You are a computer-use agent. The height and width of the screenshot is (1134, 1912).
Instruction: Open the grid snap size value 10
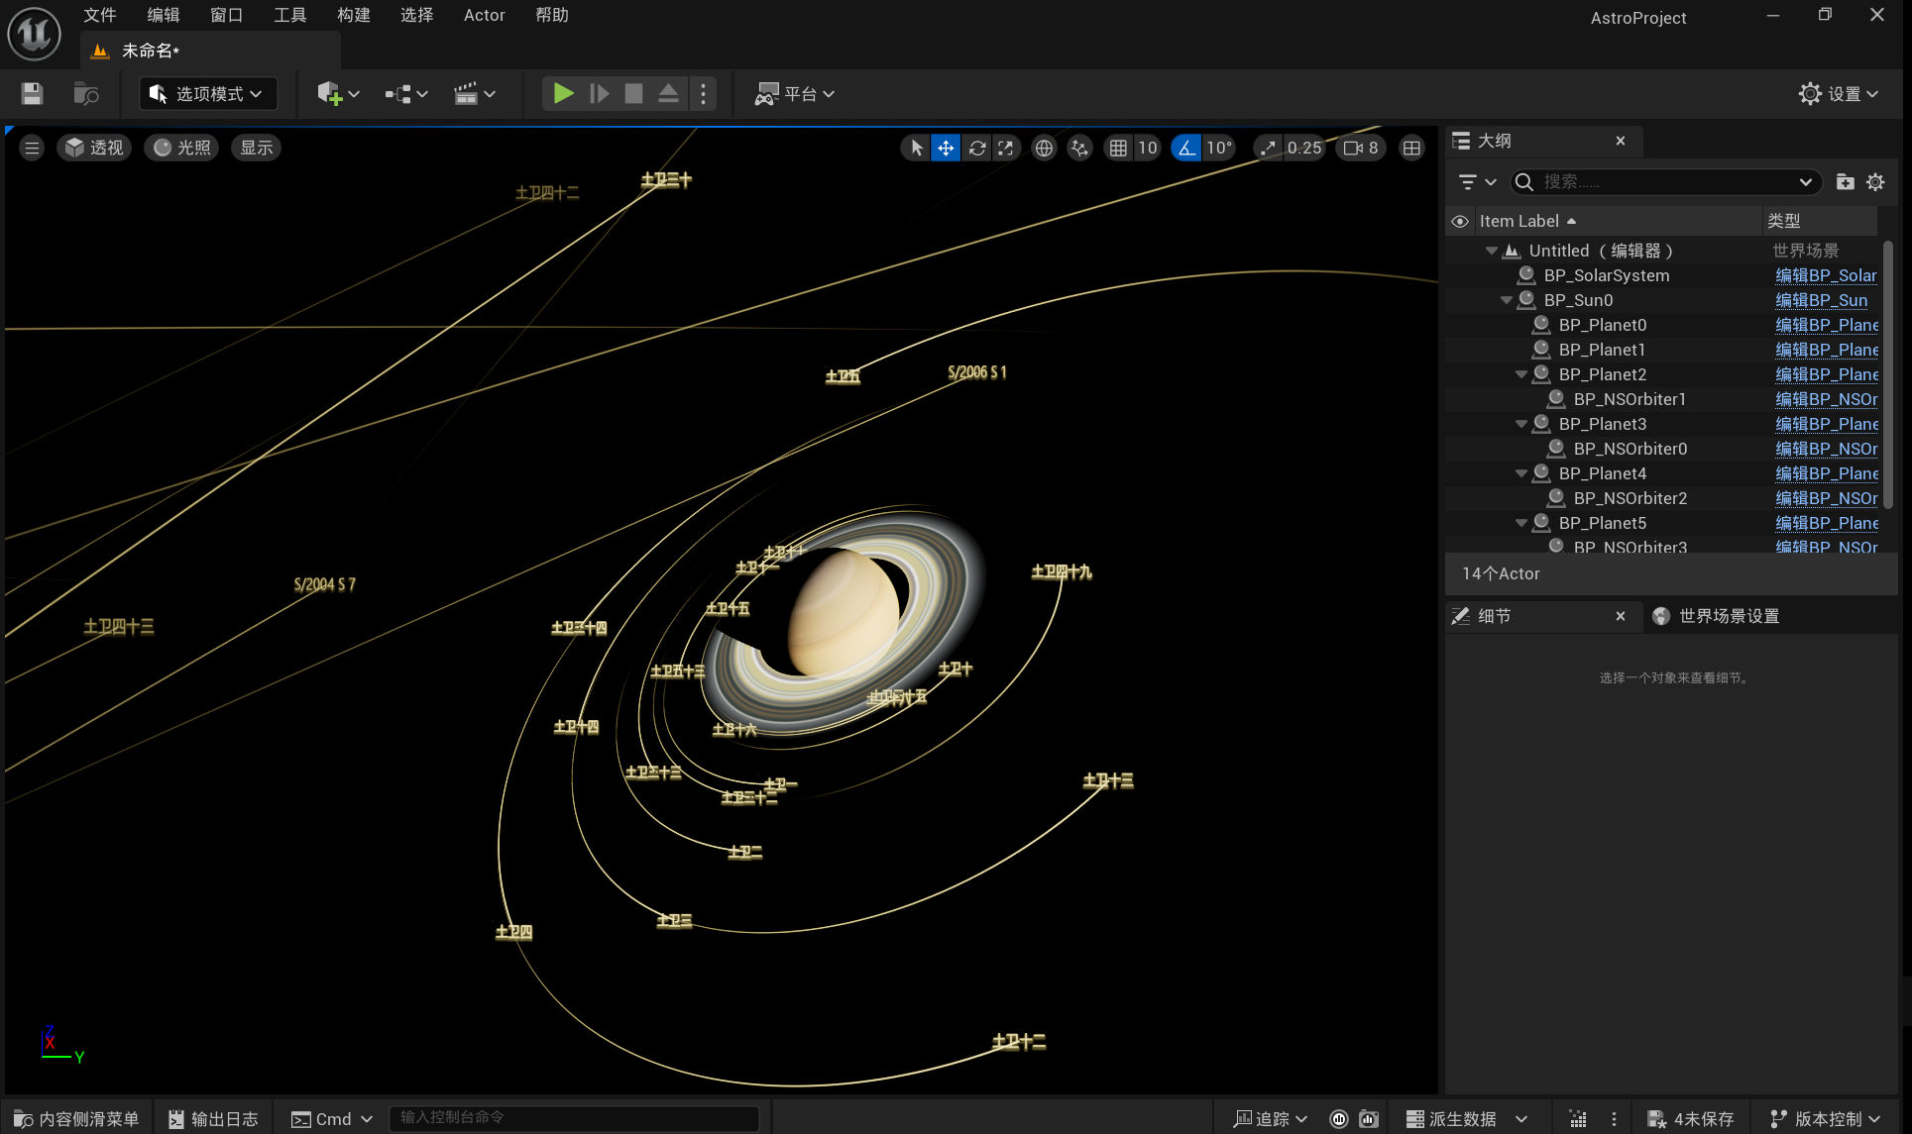pos(1147,148)
